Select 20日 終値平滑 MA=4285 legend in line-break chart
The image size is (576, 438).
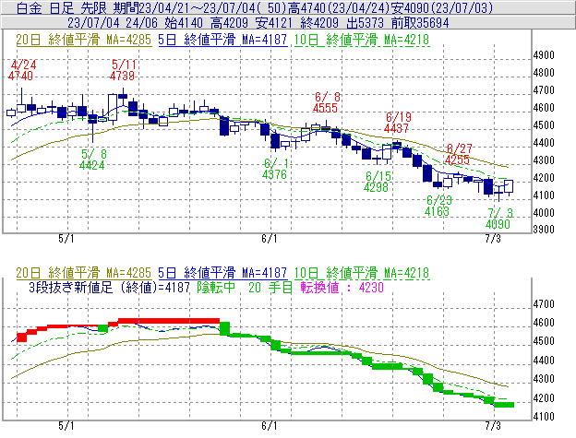click(83, 273)
